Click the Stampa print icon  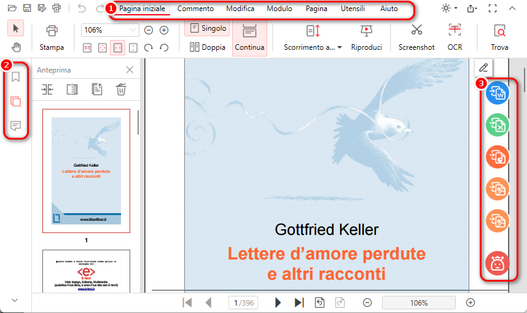click(x=52, y=31)
